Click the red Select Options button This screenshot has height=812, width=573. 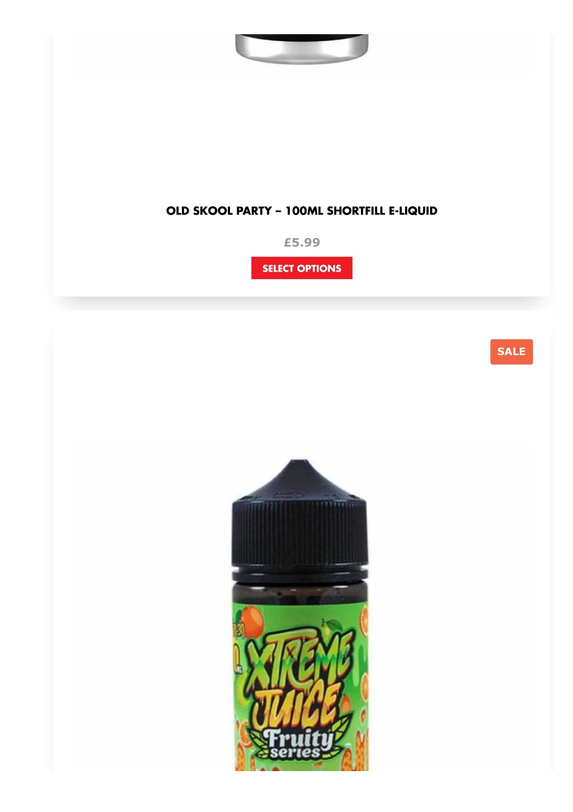[x=302, y=268]
